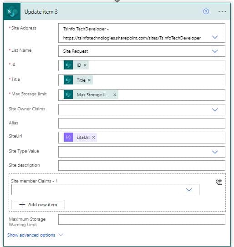
Task: Select the ID token text
Action: click(79, 65)
